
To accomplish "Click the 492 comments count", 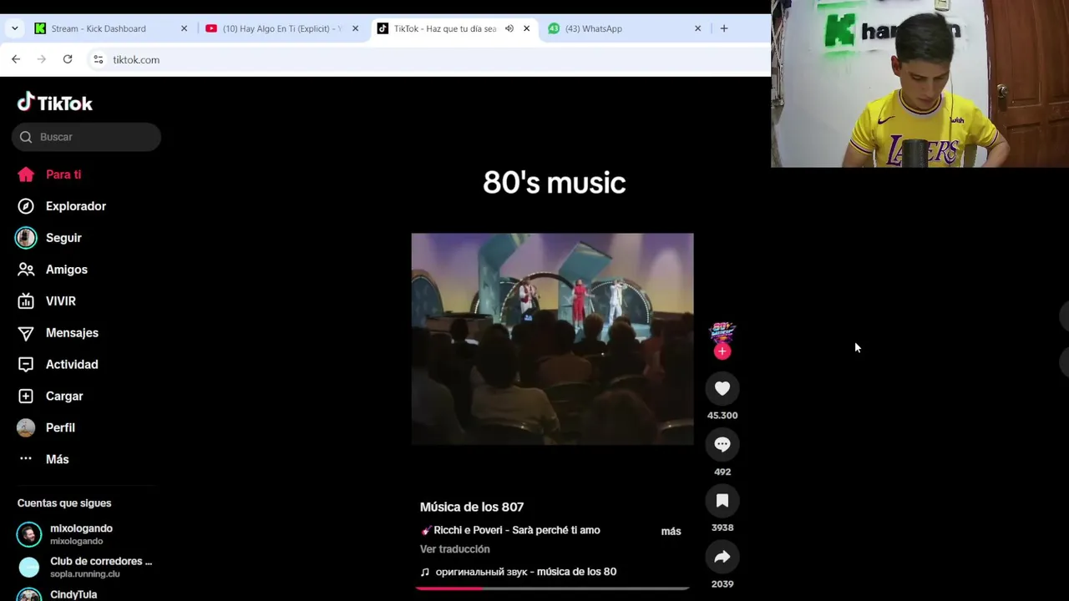I will click(722, 472).
